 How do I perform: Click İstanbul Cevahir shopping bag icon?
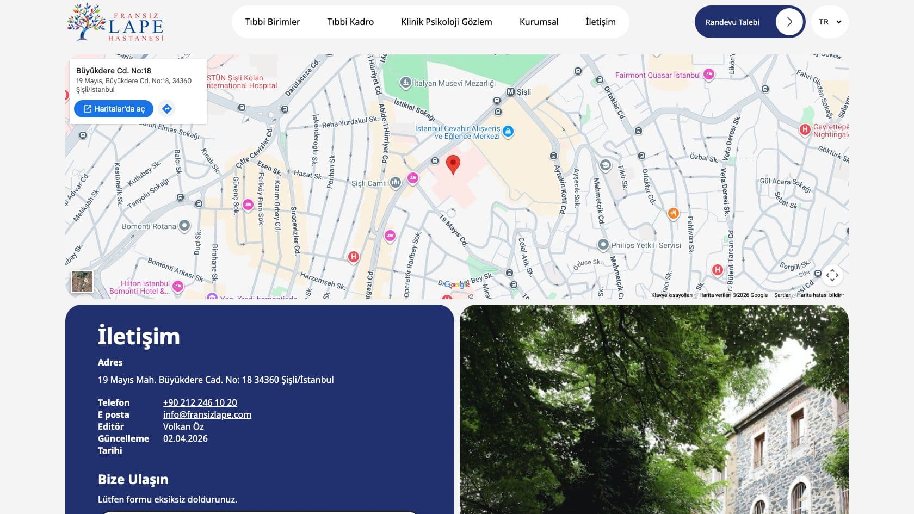tap(508, 131)
